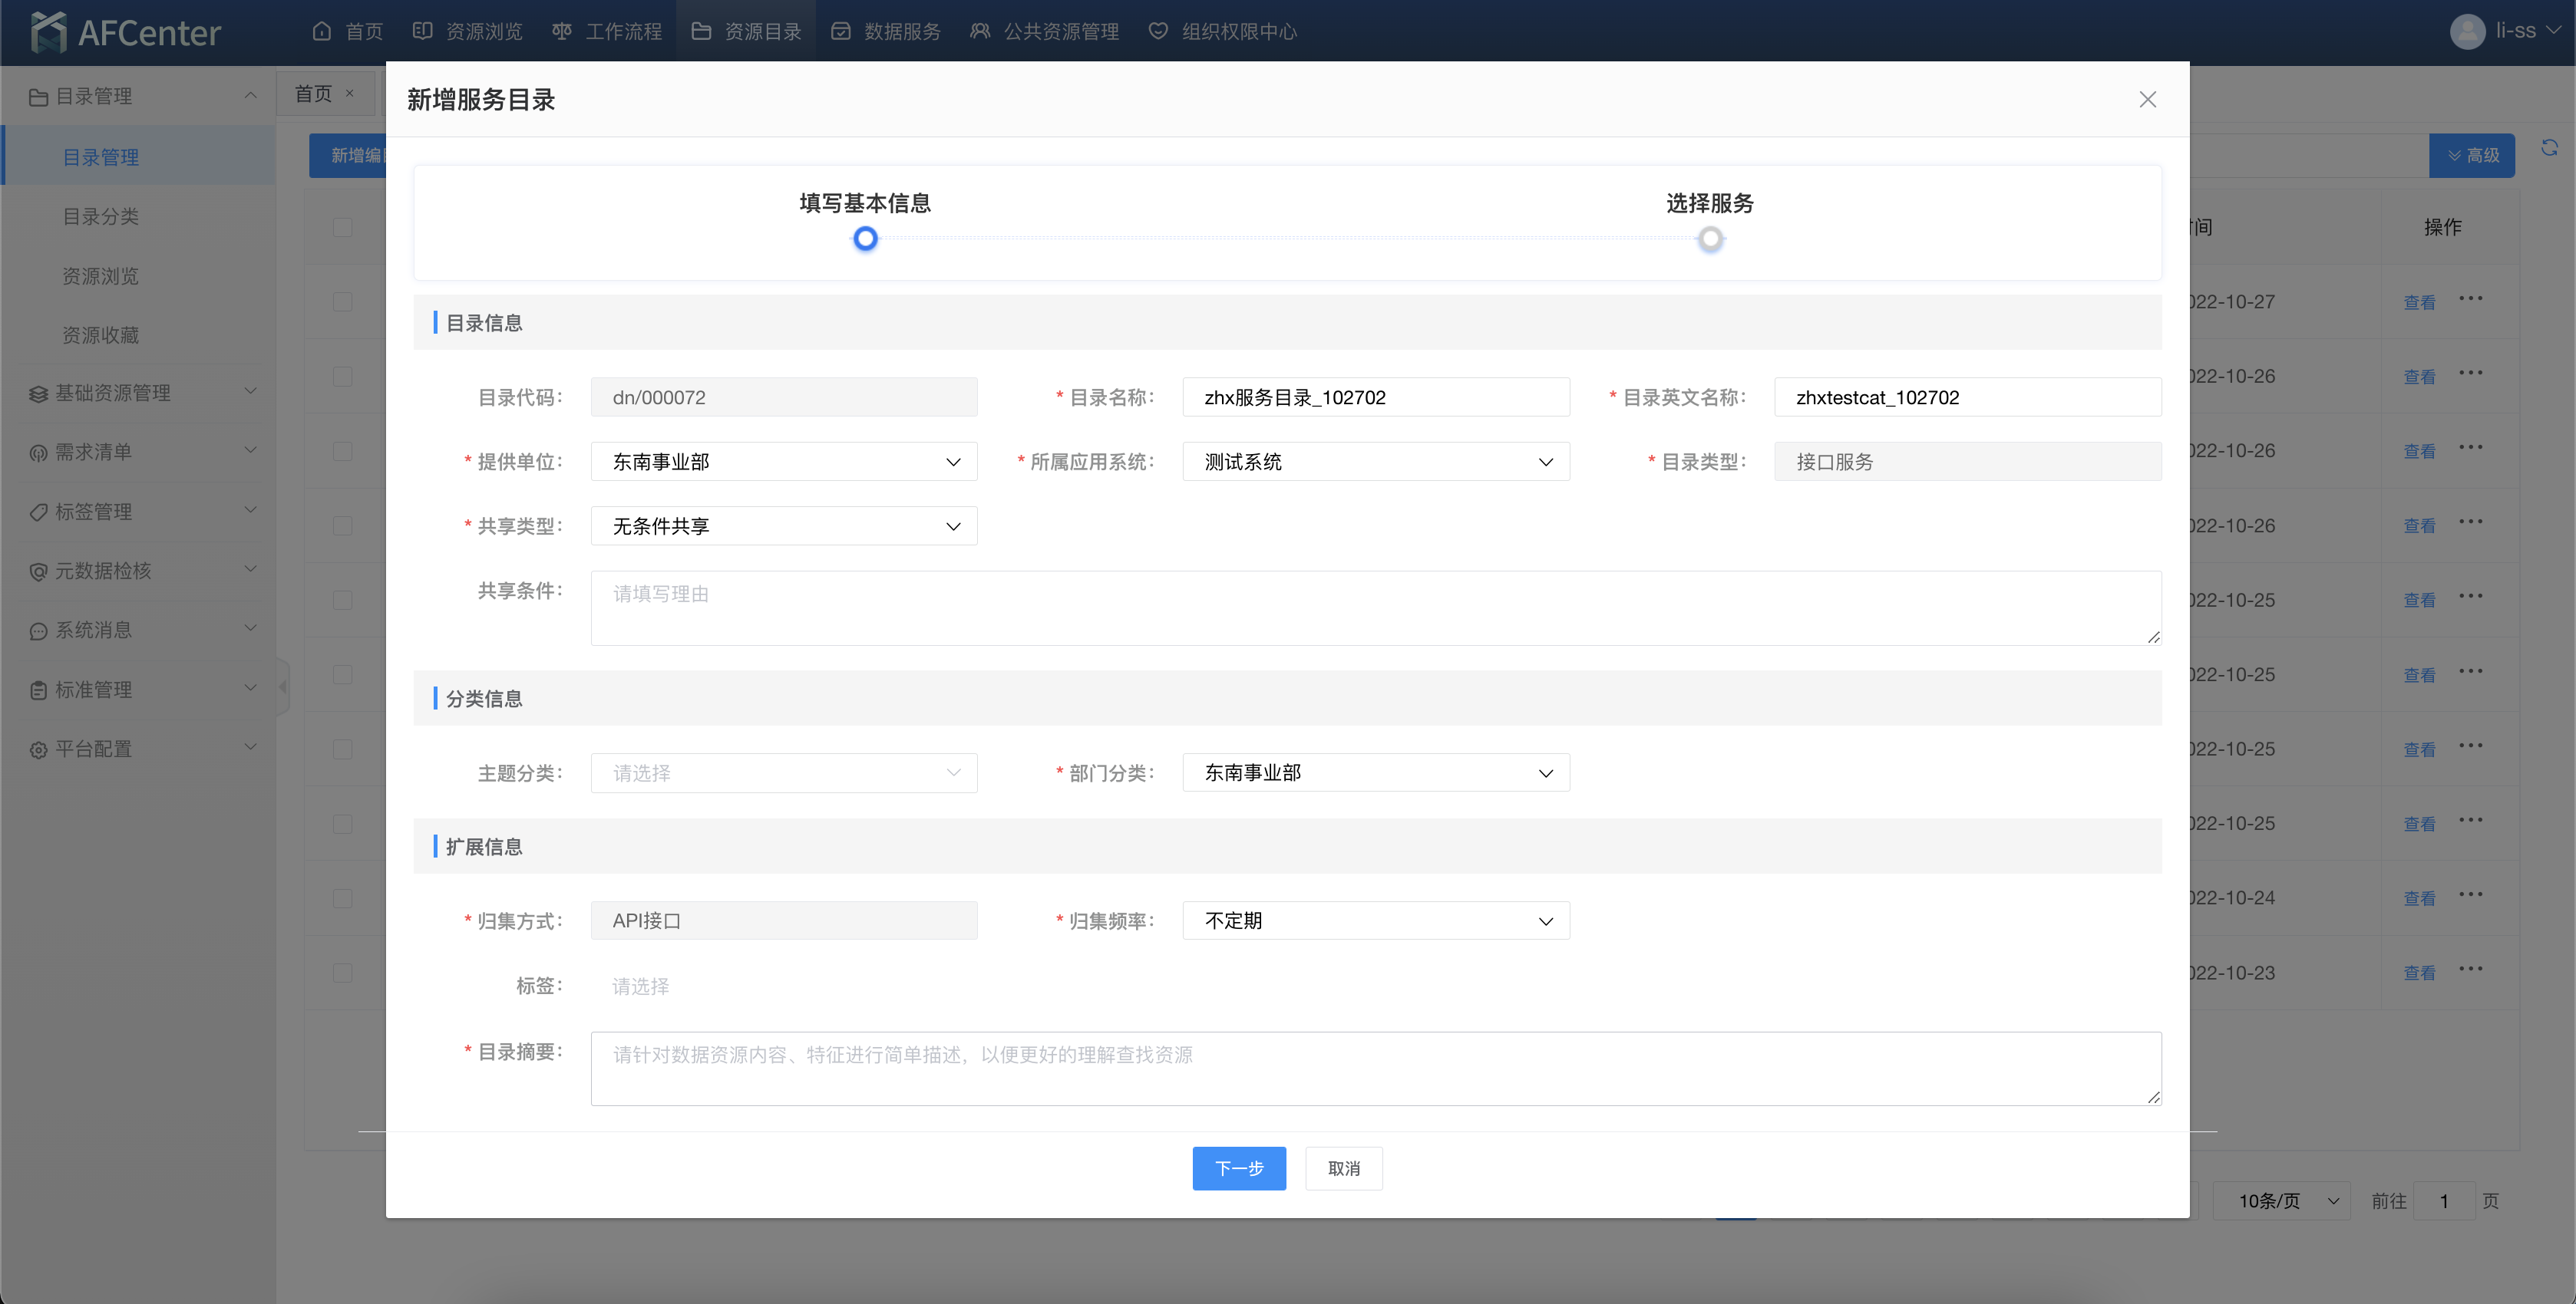The width and height of the screenshot is (2576, 1304).
Task: Select 目录分类 in the left sidebar
Action: click(101, 217)
